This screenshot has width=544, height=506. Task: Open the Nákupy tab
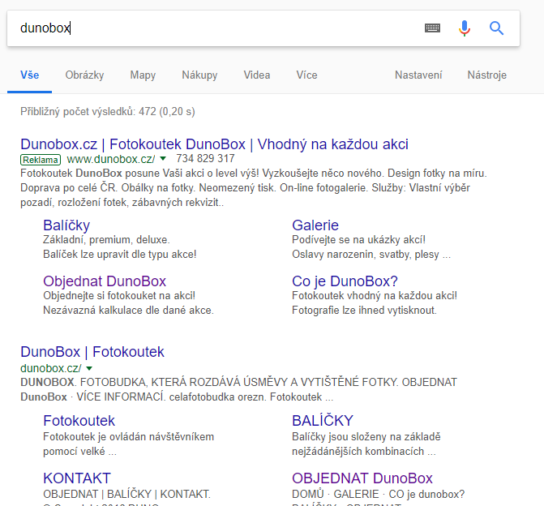coord(199,75)
